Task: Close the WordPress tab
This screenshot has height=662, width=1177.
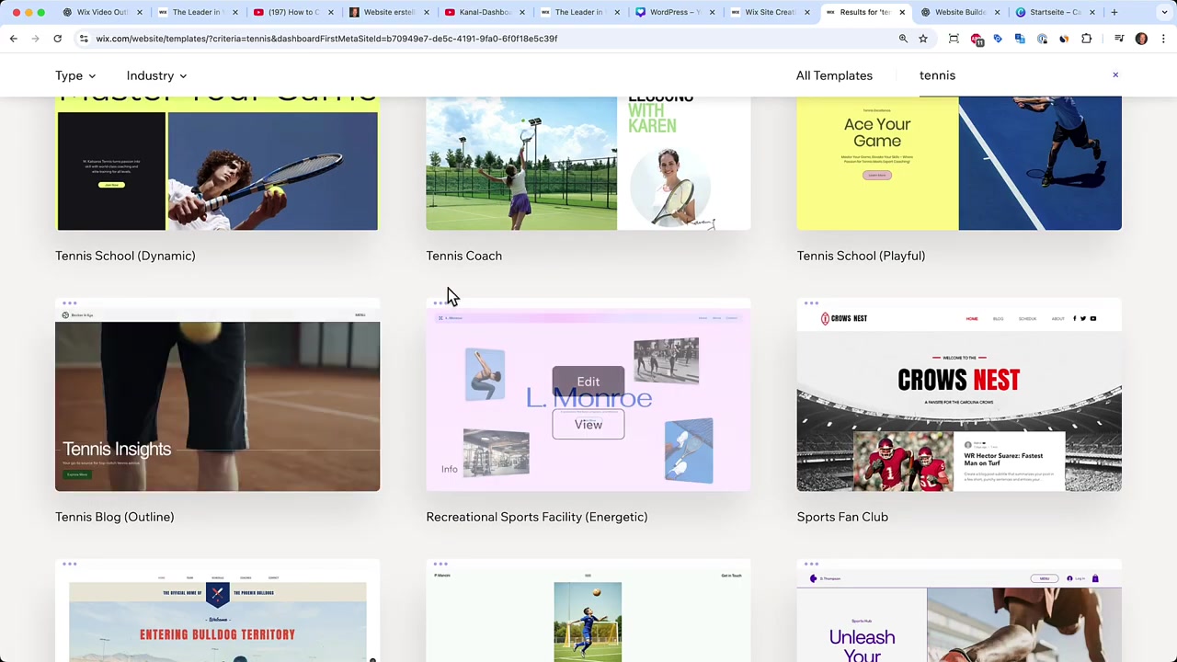Action: point(712,12)
